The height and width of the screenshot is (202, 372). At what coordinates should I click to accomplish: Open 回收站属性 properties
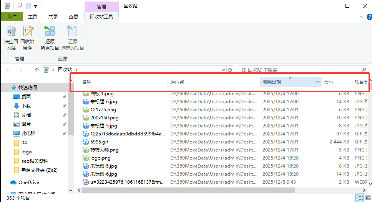tap(27, 38)
